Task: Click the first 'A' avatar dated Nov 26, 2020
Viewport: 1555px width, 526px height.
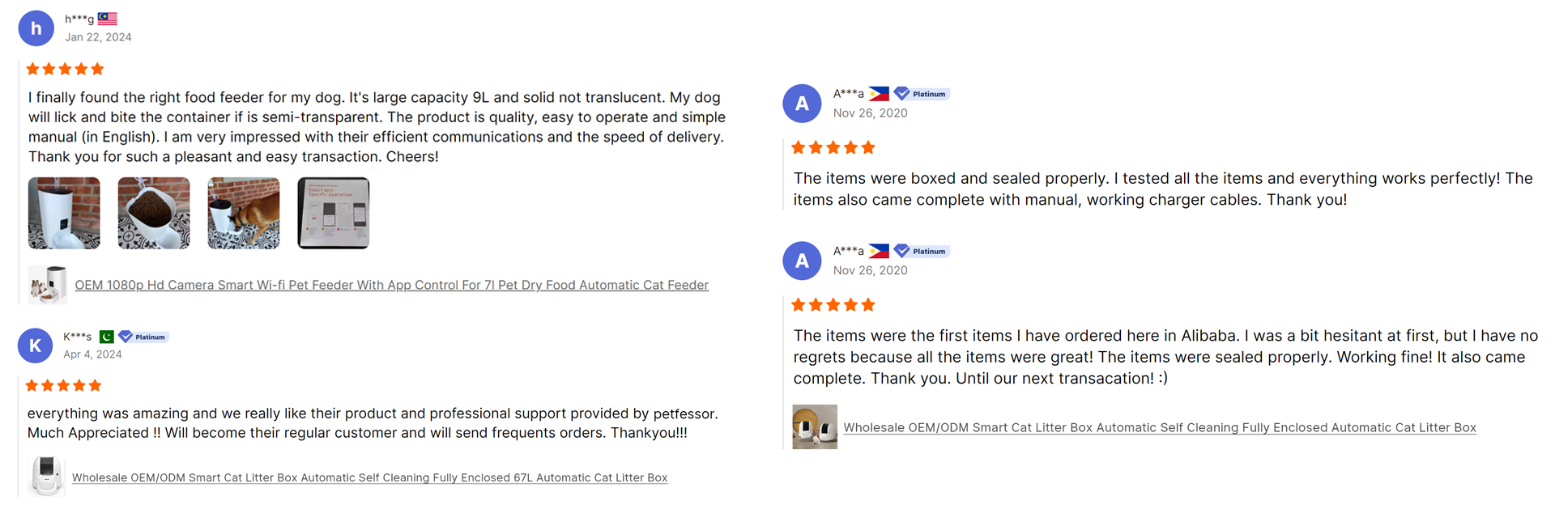Action: point(802,104)
